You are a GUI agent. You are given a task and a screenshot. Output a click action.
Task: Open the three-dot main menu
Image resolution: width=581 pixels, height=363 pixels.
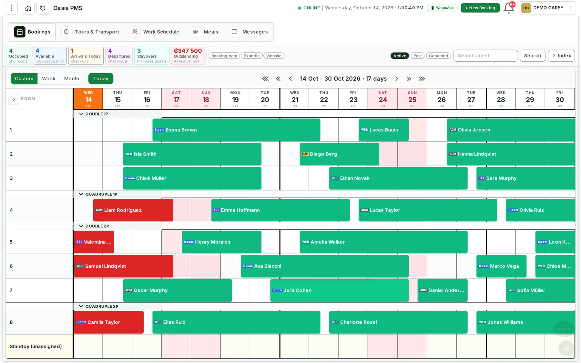pyautogui.click(x=11, y=8)
